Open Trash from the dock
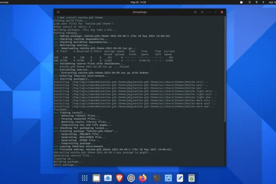The height and width of the screenshot is (184, 276). [x=191, y=178]
